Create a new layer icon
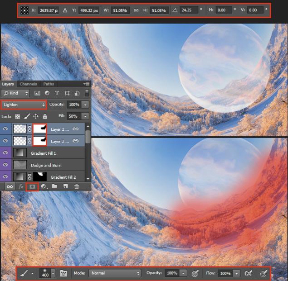Image resolution: width=288 pixels, height=281 pixels. click(66, 186)
